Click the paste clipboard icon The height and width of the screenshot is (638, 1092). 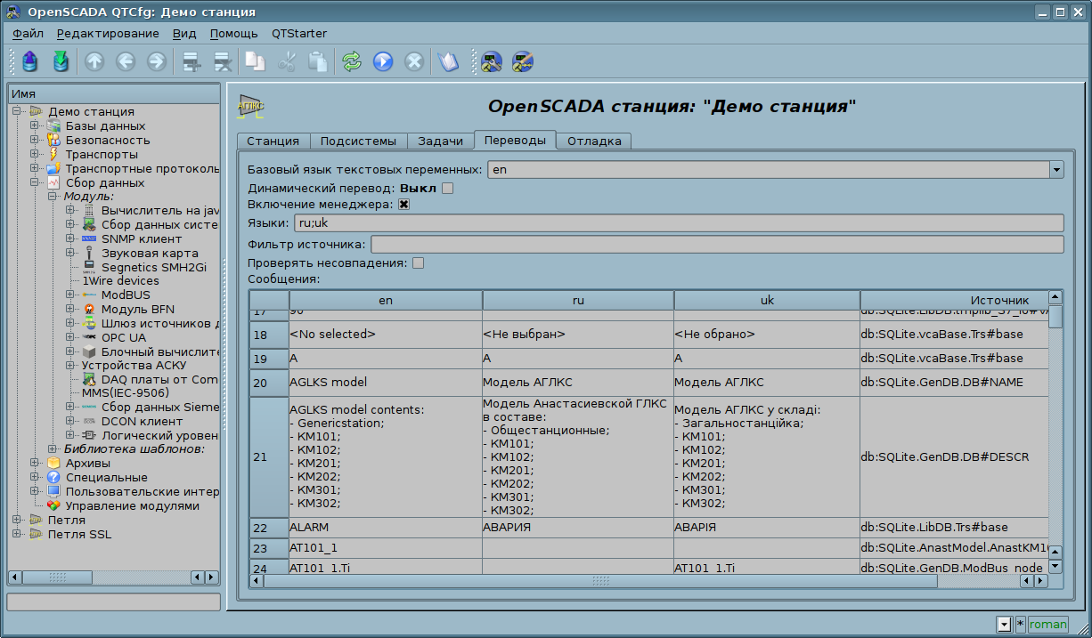pos(317,61)
